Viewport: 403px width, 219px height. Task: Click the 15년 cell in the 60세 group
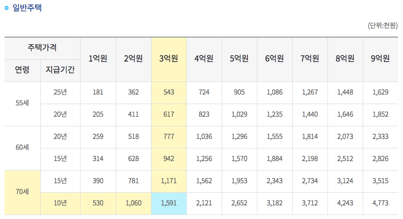pyautogui.click(x=60, y=159)
